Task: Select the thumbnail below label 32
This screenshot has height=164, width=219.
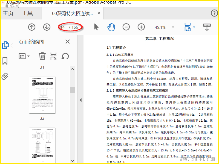Action: tap(42, 145)
